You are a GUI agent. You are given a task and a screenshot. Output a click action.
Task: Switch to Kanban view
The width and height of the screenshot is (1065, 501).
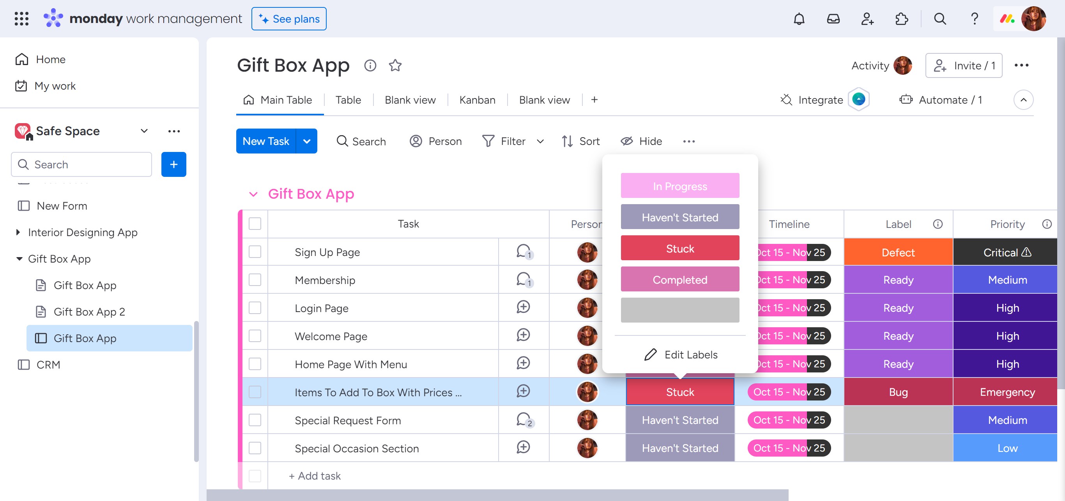(477, 100)
